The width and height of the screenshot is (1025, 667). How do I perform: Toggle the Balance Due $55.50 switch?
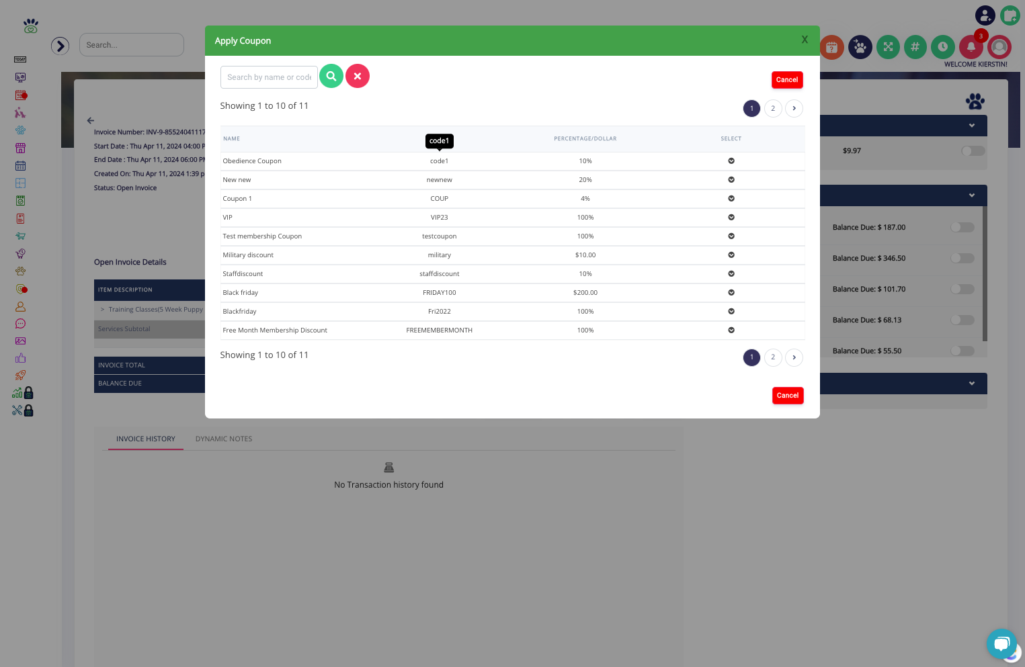962,351
